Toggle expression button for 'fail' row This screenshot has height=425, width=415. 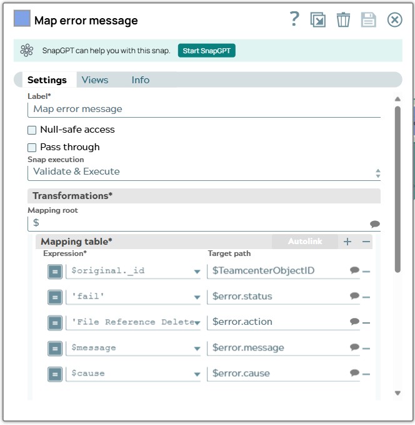click(55, 297)
